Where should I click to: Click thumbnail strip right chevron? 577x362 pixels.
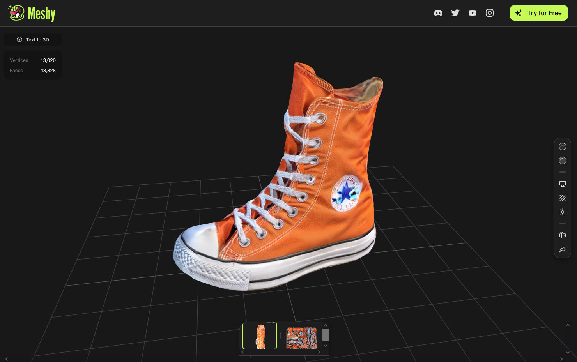(319, 352)
